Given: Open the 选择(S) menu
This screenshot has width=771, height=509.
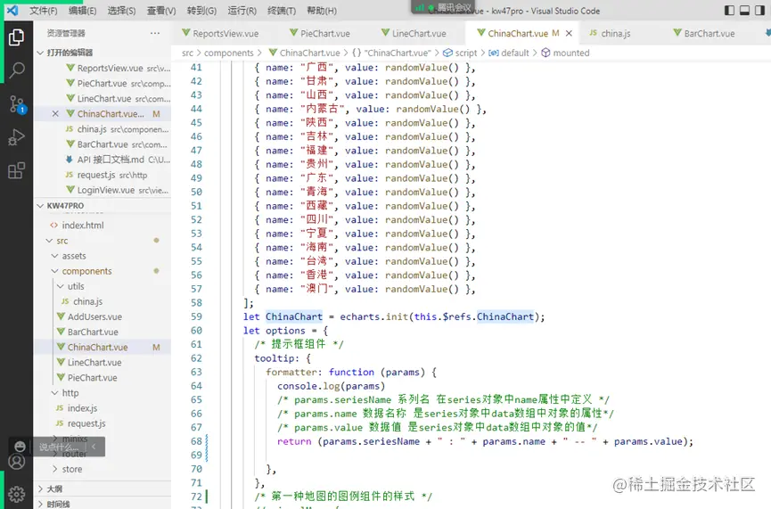Looking at the screenshot, I should pos(121,11).
